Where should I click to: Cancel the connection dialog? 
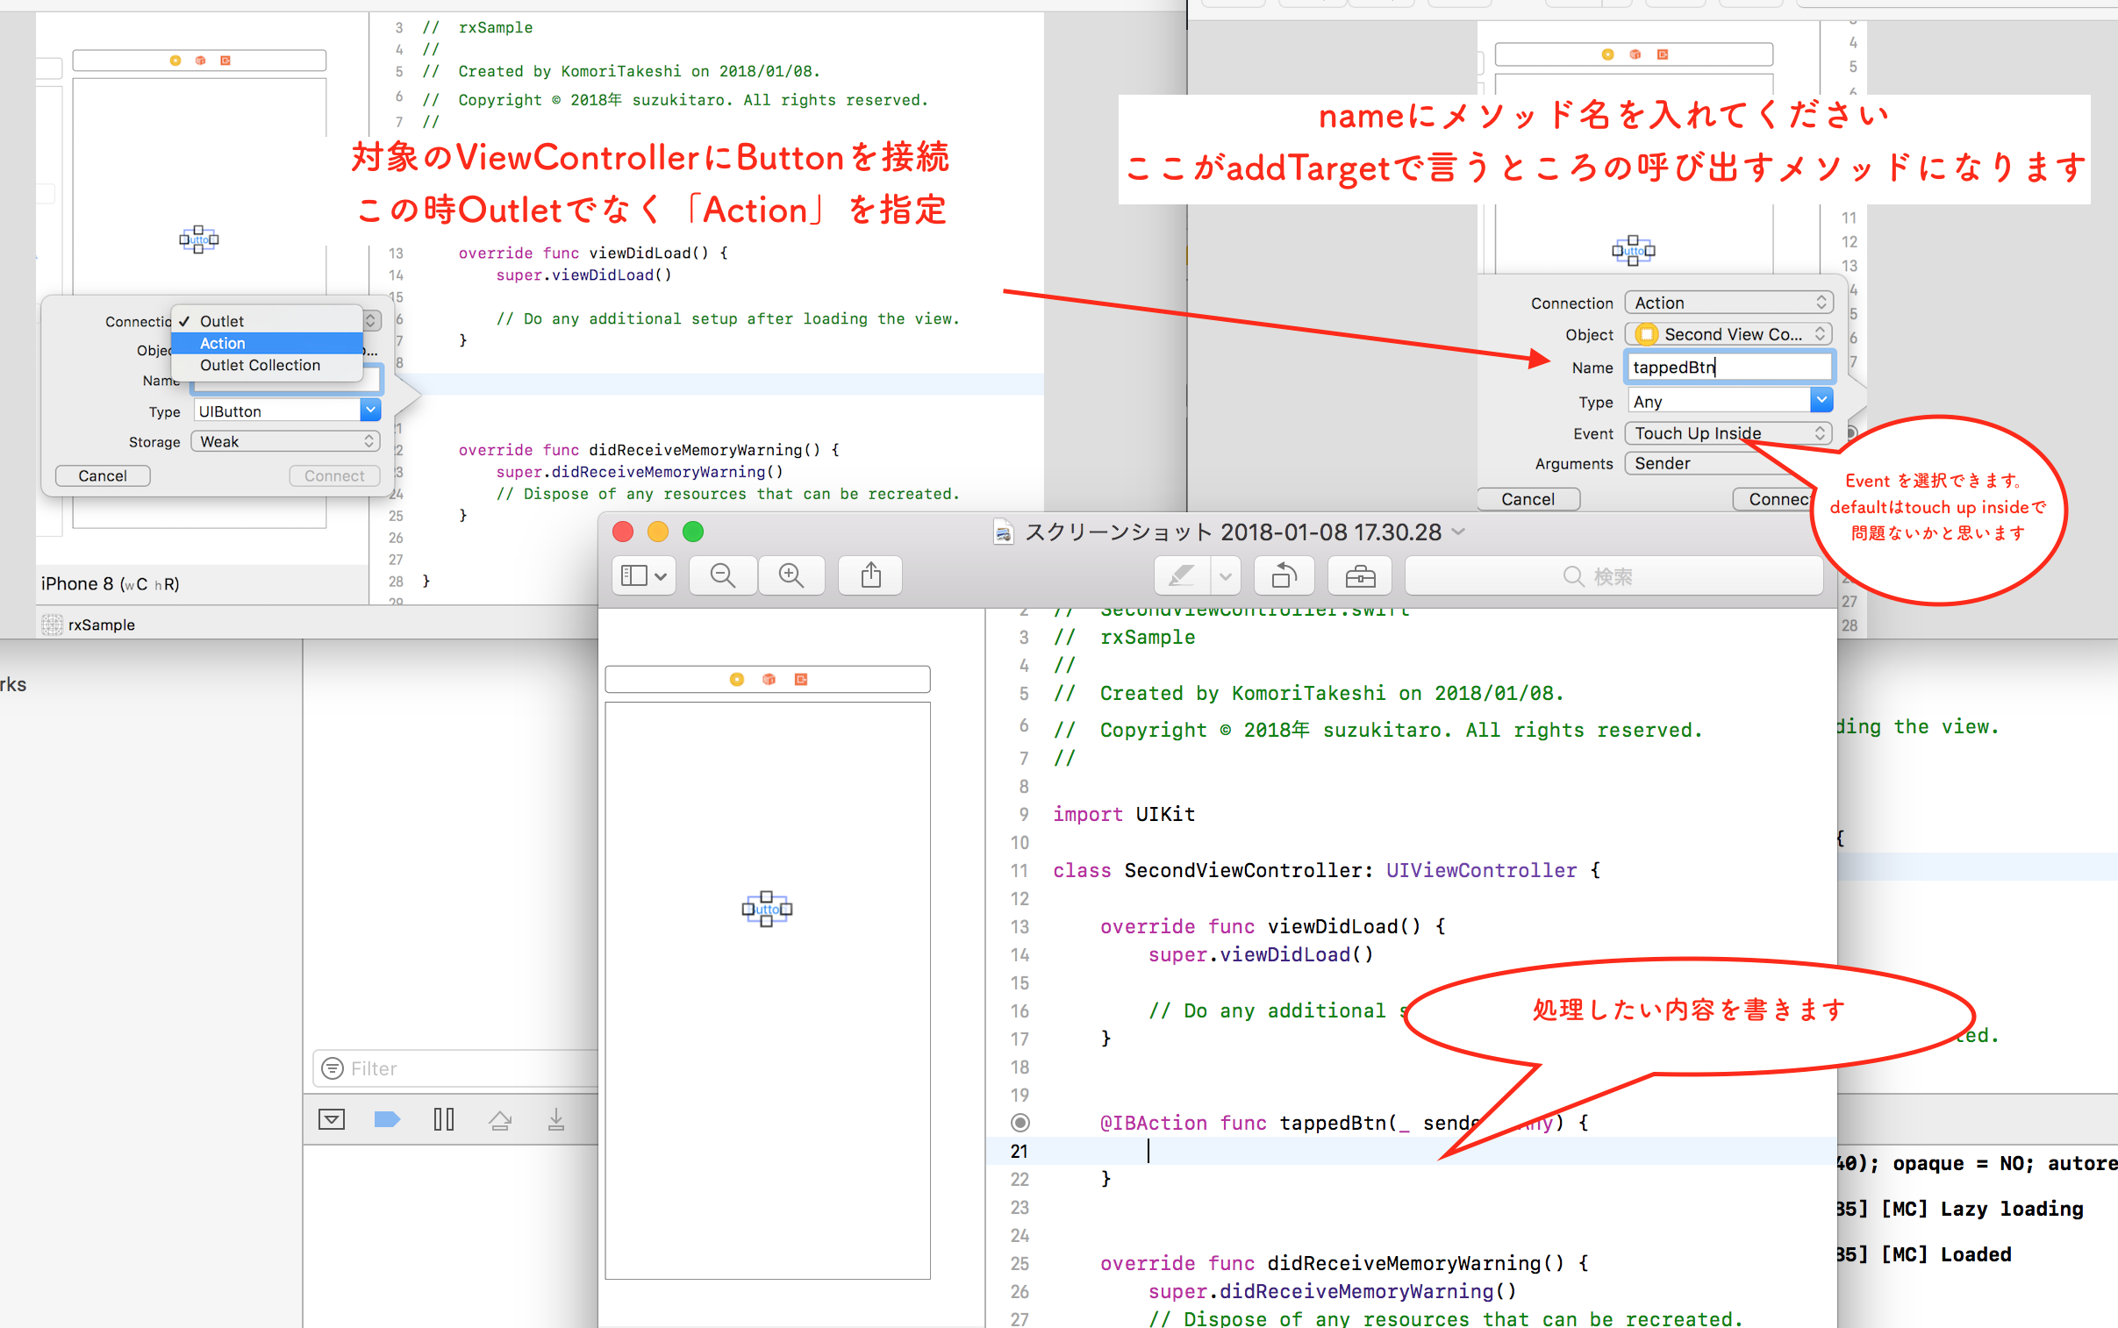click(x=103, y=475)
